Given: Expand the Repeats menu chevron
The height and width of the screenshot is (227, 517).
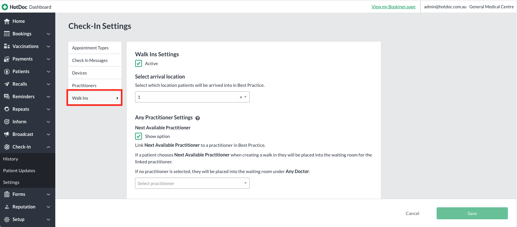Looking at the screenshot, I should pos(48,109).
